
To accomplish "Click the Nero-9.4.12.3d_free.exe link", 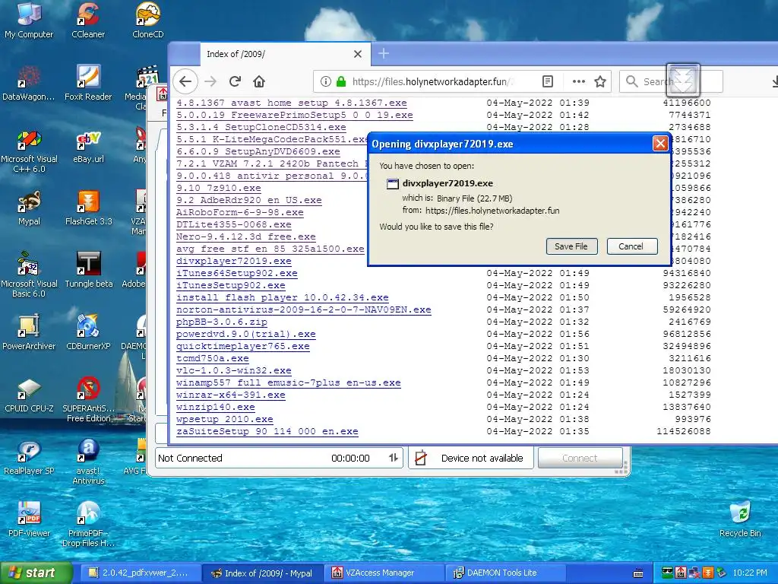I will click(x=246, y=236).
